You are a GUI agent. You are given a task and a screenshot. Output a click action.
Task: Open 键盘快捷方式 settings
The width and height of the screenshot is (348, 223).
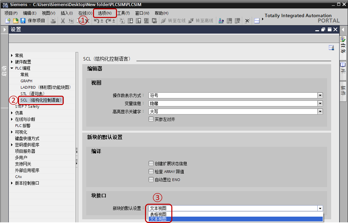coord(27,139)
